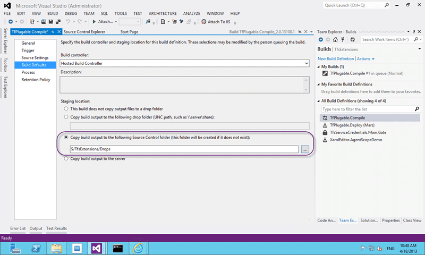Switch to the Start Page tab
Viewport: 425px width, 255px height.
(x=129, y=32)
